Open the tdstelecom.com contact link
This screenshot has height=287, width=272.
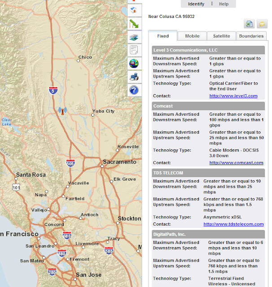(233, 224)
